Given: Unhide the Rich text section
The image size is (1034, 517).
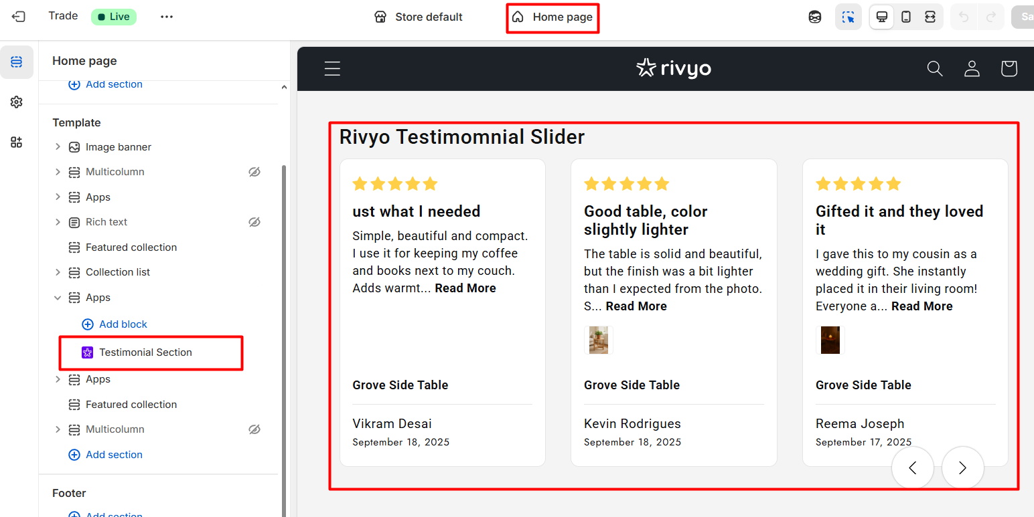Looking at the screenshot, I should tap(254, 222).
